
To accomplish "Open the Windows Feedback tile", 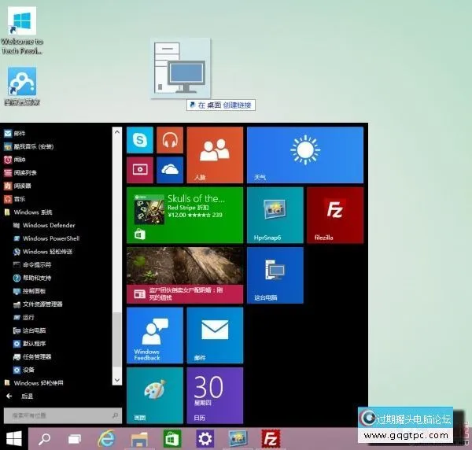I will tap(154, 335).
